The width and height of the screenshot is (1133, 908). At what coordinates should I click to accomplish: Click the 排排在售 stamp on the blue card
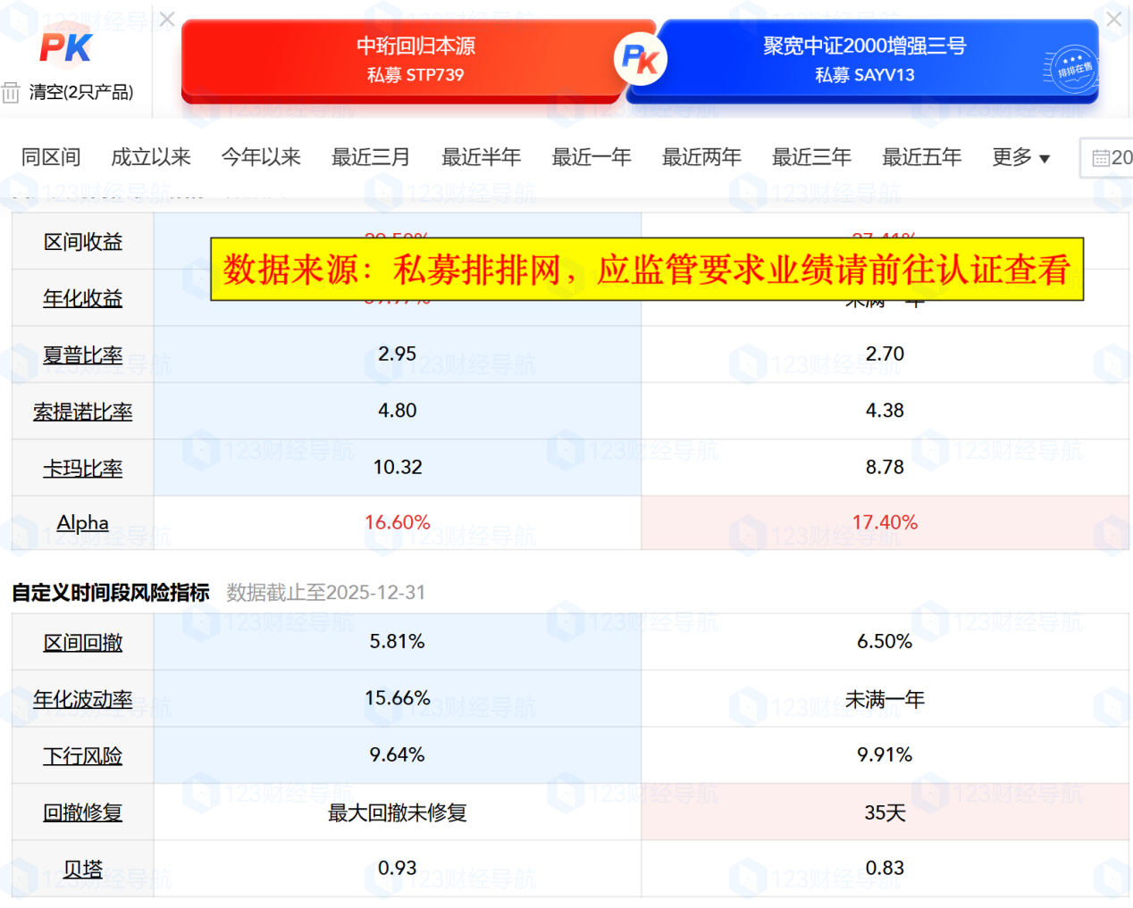tap(1071, 70)
